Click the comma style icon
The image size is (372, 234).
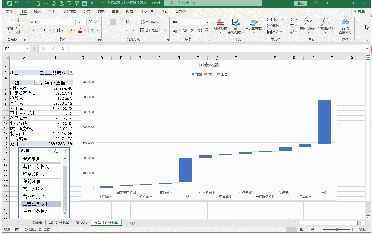[192, 30]
